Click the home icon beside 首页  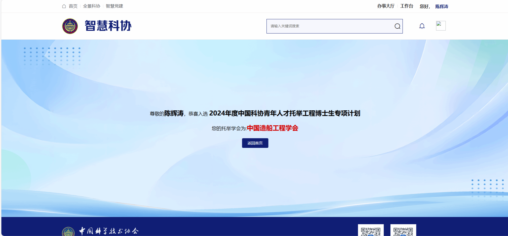64,6
